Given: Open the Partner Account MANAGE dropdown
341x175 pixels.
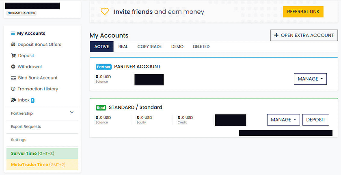Looking at the screenshot, I should pos(310,79).
